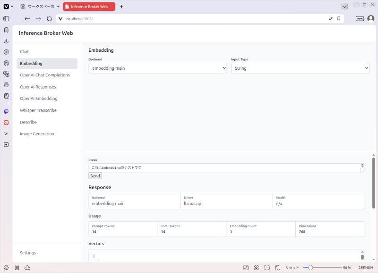Viewport: 378px width, 273px height.
Task: Open the Input Type select showing String
Action: [x=300, y=68]
